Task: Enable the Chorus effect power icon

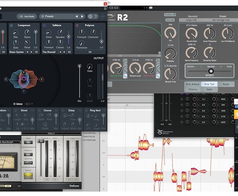Action: pyautogui.click(x=39, y=110)
